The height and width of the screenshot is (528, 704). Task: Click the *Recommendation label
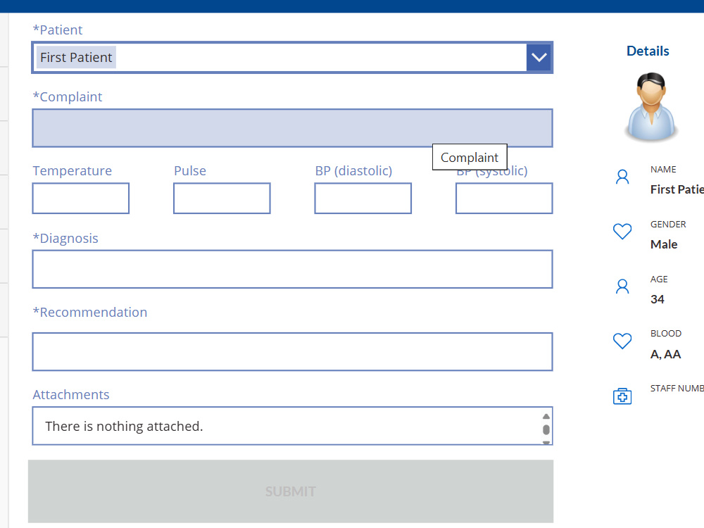[x=90, y=313]
